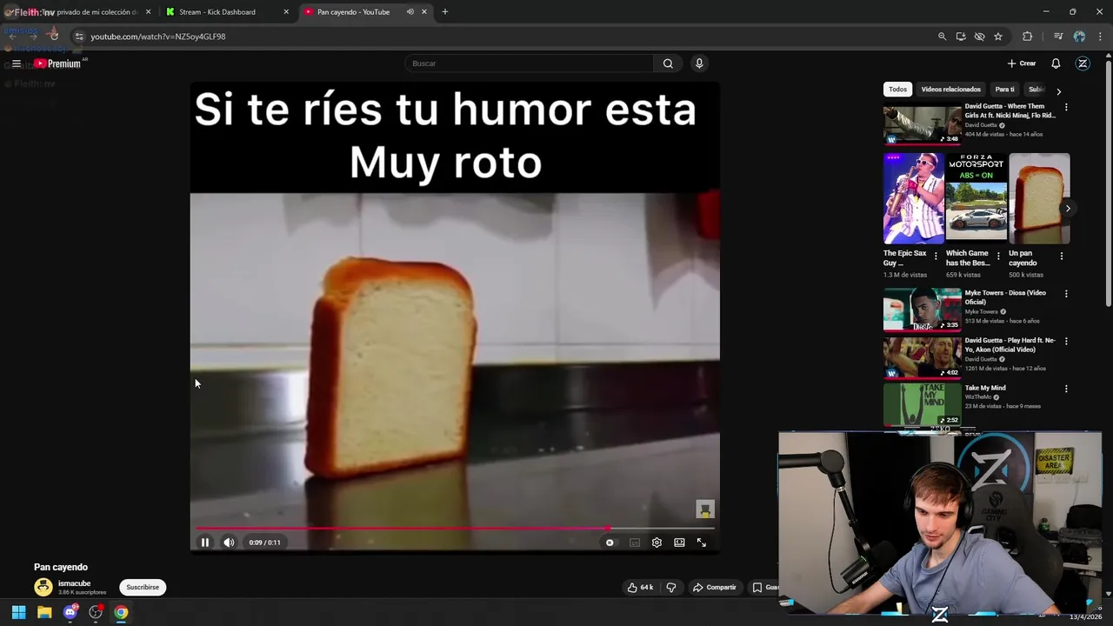Open options for Play Hard video
The height and width of the screenshot is (626, 1113).
pos(1066,341)
